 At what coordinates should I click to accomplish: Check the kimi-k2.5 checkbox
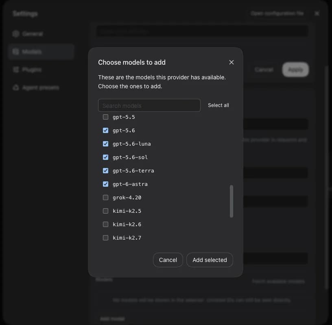tap(105, 211)
